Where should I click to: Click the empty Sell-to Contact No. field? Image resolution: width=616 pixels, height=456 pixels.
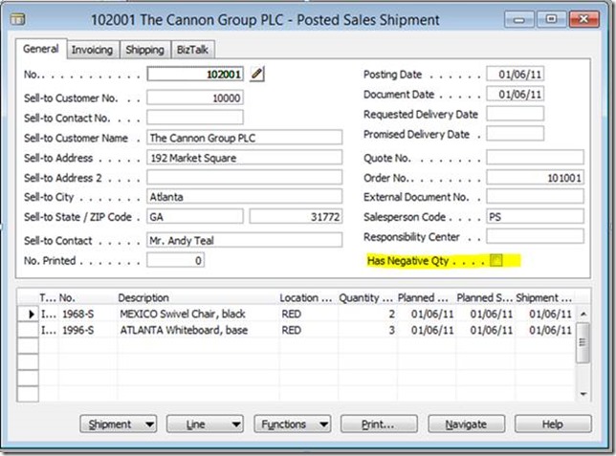point(195,117)
